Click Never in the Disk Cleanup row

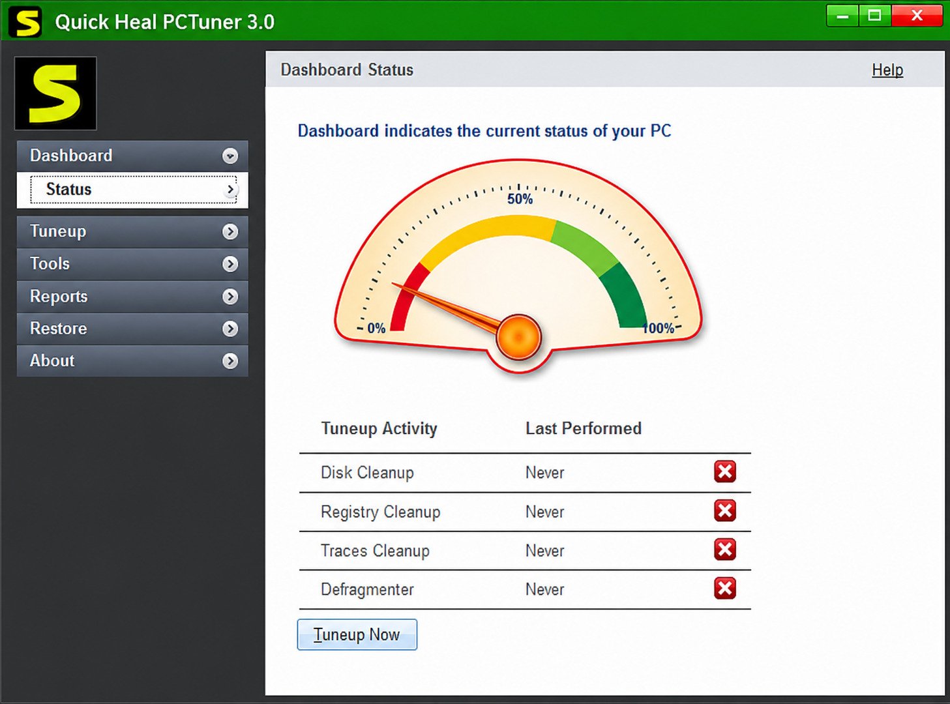(x=544, y=473)
